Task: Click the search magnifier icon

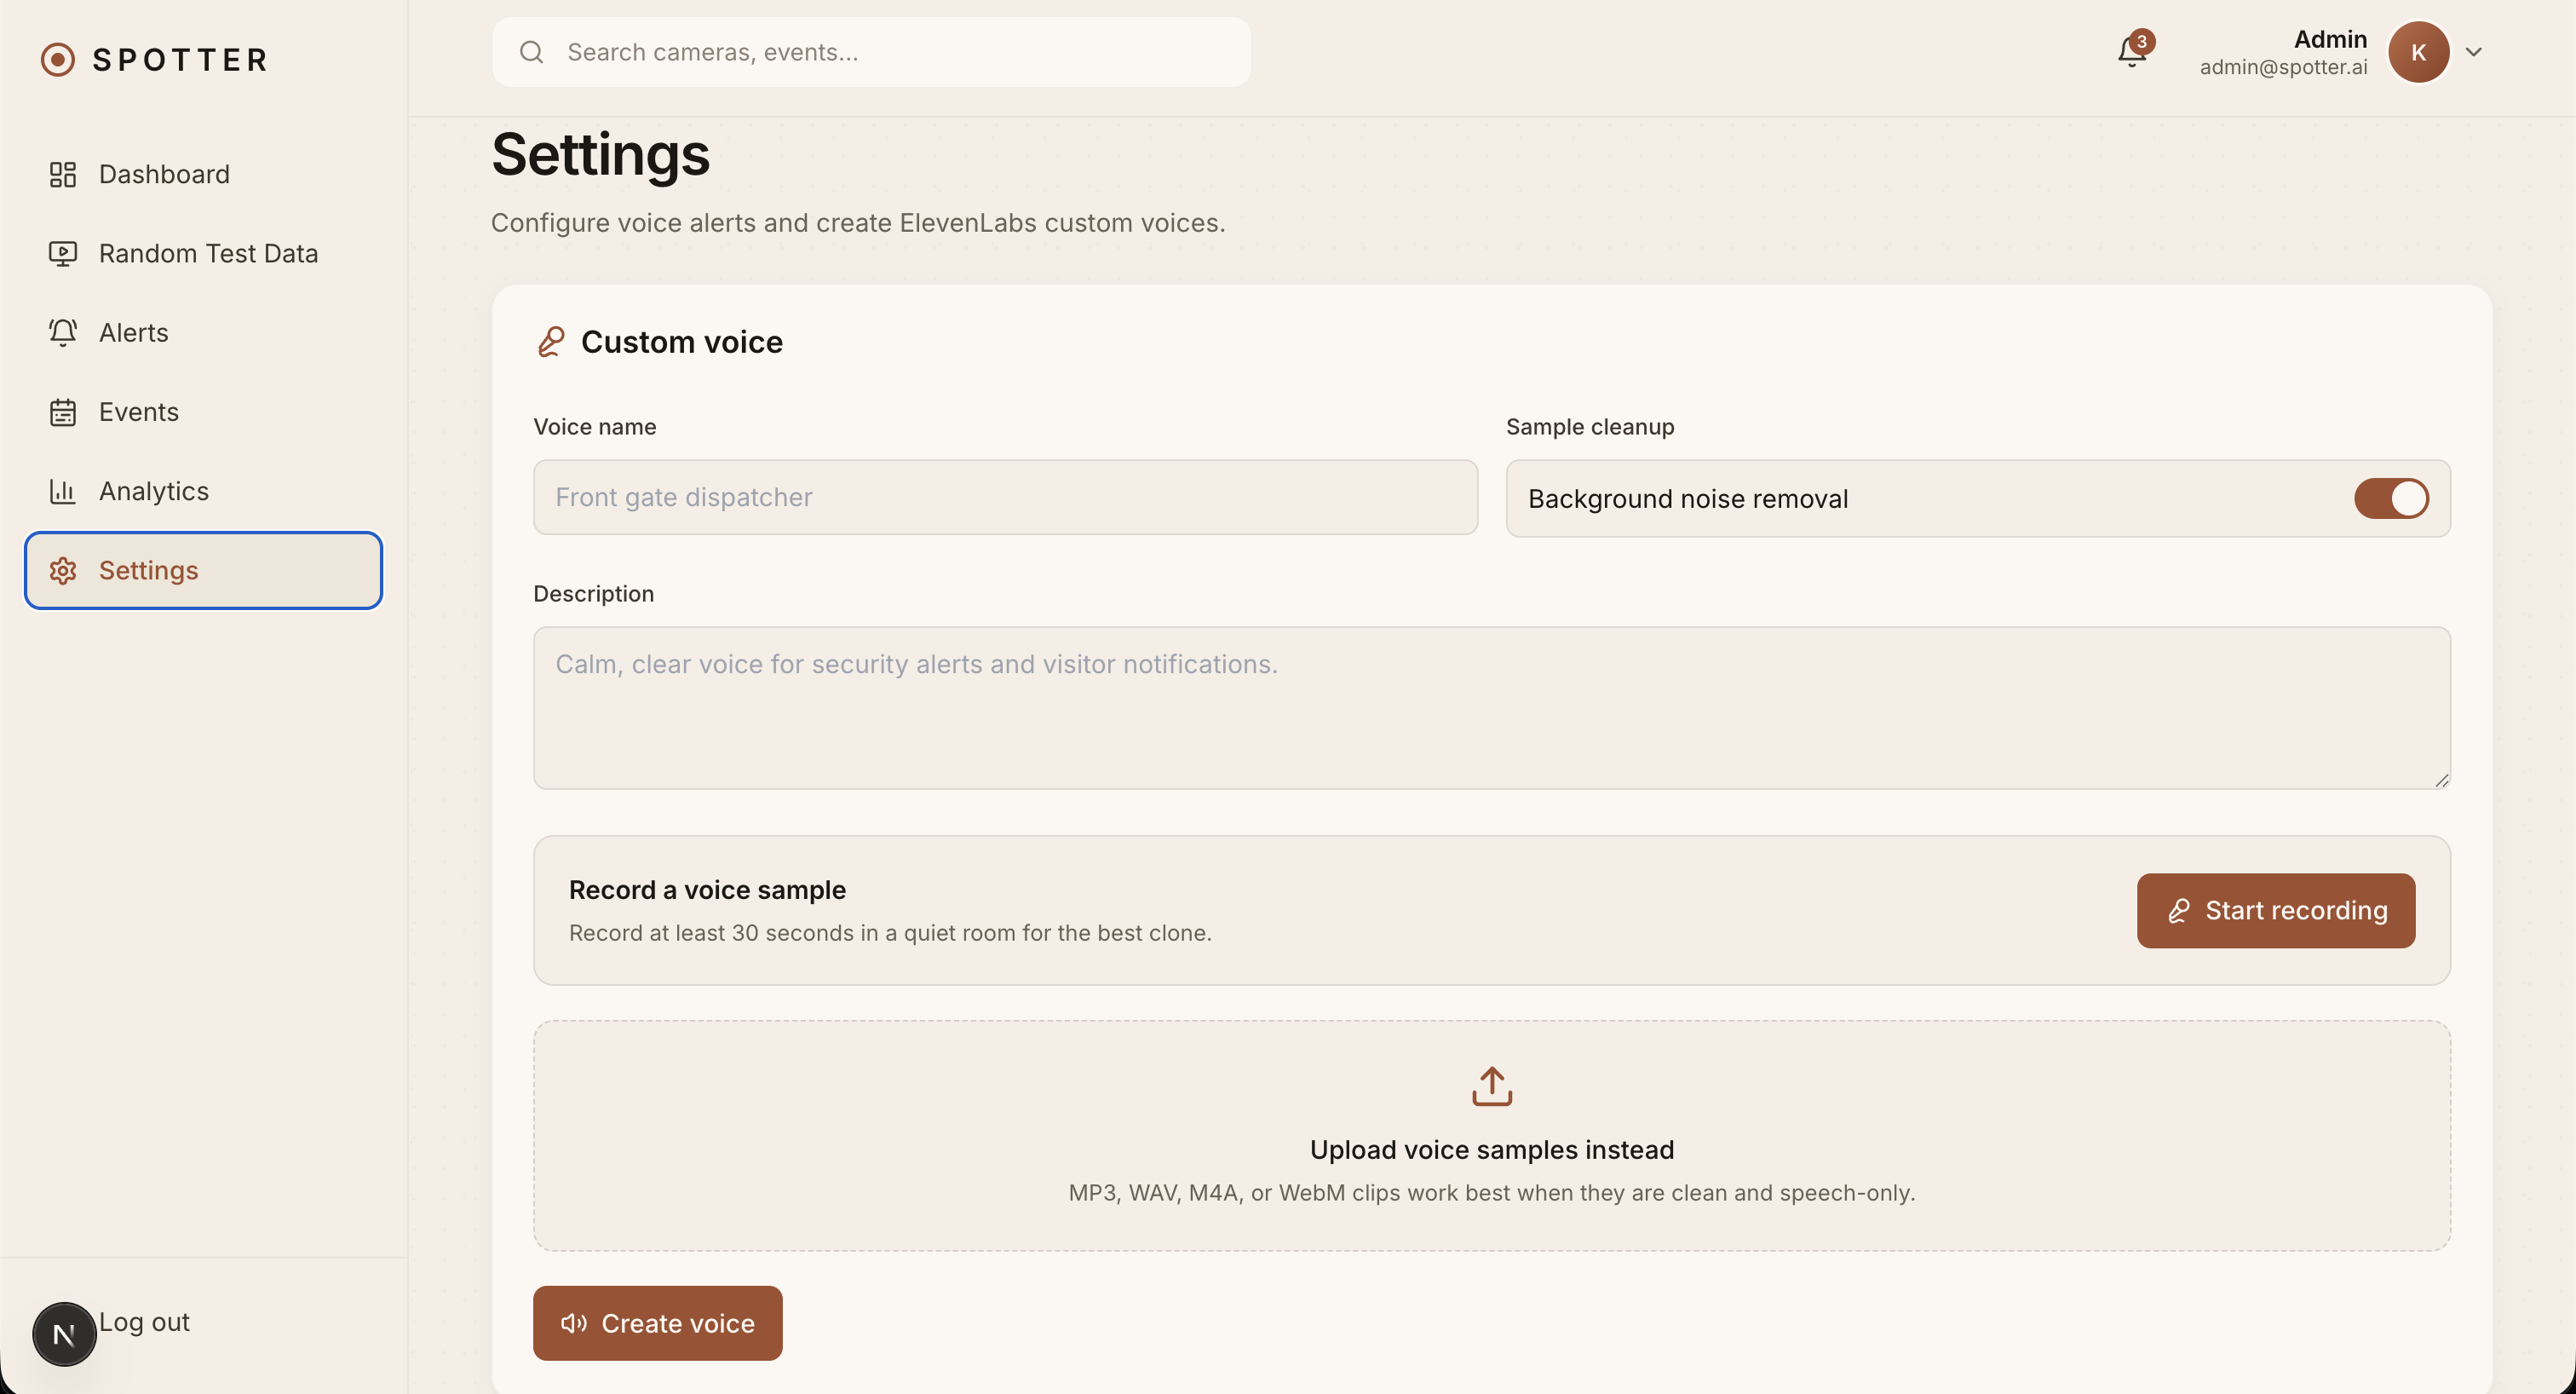Action: (x=532, y=52)
